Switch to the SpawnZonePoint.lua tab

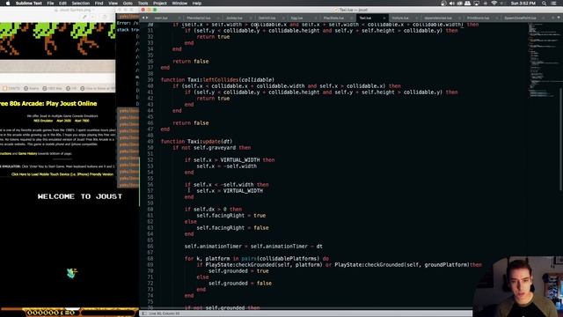point(520,18)
